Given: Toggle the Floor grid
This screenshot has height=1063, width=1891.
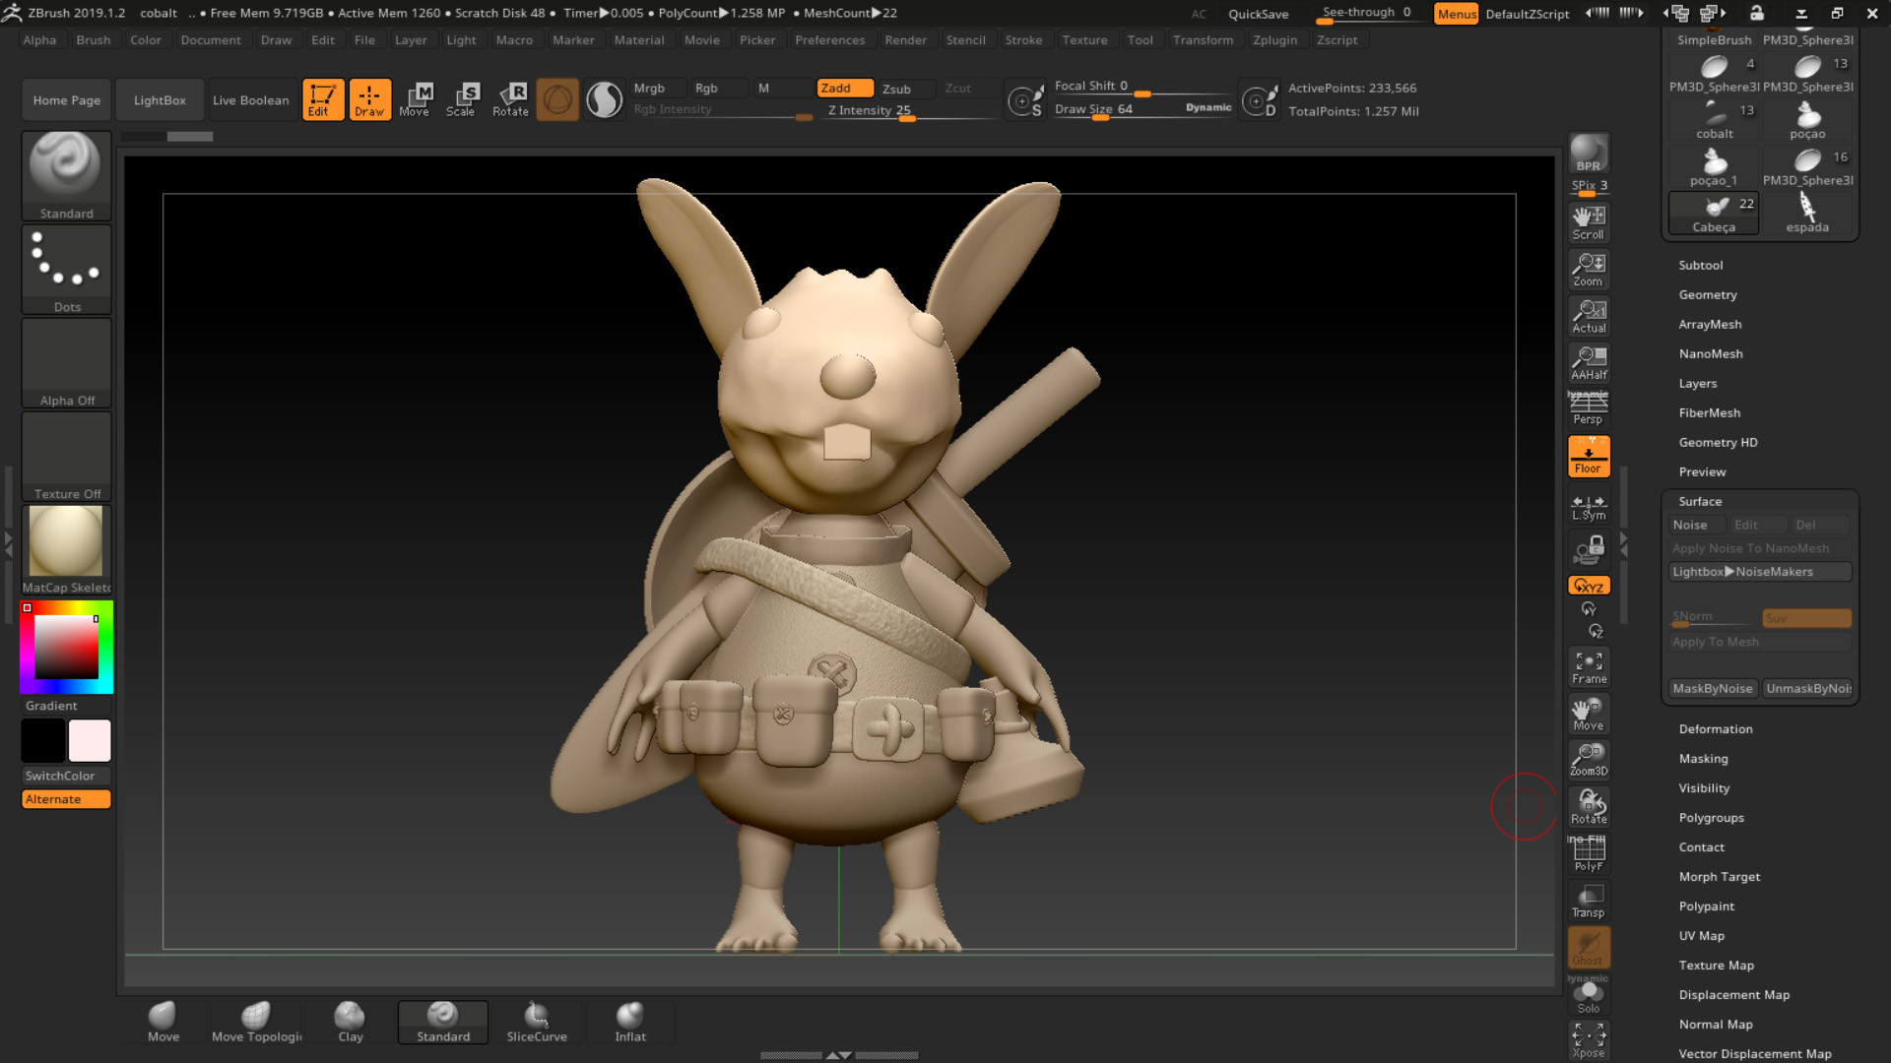Looking at the screenshot, I should [x=1589, y=457].
